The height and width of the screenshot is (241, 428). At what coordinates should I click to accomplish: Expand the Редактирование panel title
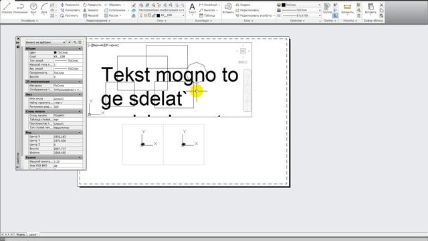tap(98, 21)
